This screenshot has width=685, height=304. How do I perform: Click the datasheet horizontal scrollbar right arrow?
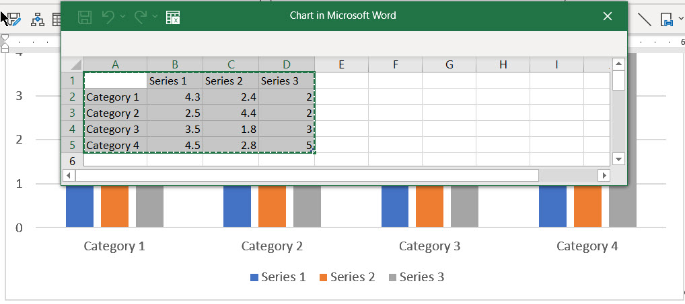pyautogui.click(x=604, y=175)
